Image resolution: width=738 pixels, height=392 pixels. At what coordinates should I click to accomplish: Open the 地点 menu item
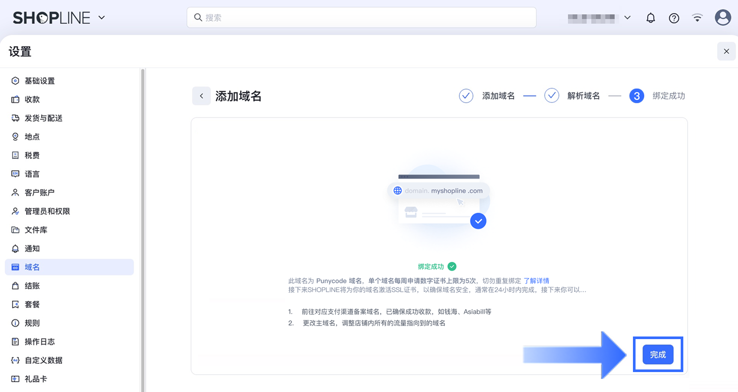(x=69, y=137)
